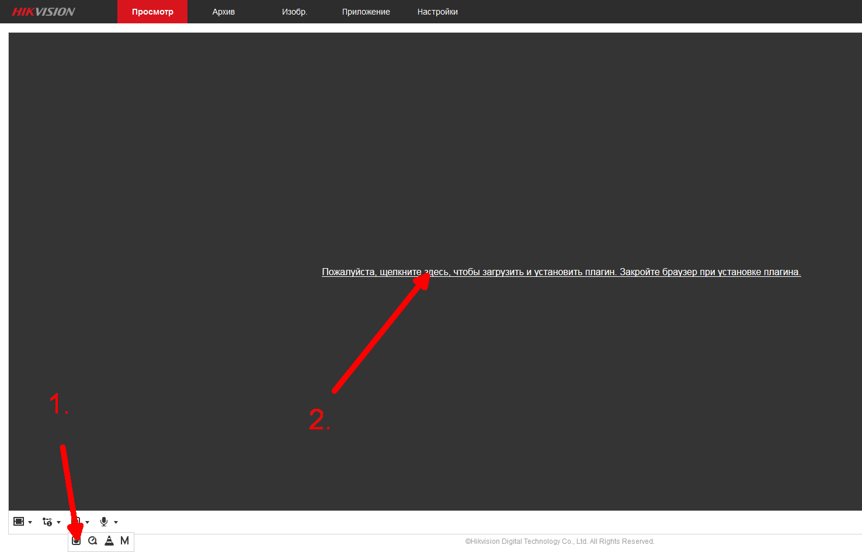The image size is (862, 552).
Task: Expand the stream type dropdown arrow
Action: (59, 522)
